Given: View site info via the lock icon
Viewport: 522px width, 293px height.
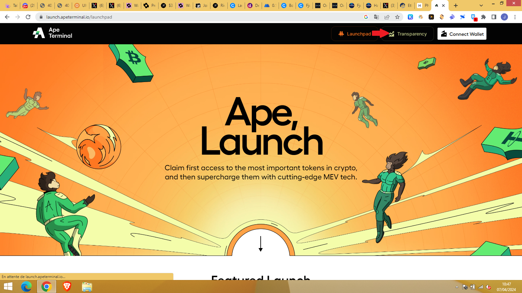Looking at the screenshot, I should 41,17.
